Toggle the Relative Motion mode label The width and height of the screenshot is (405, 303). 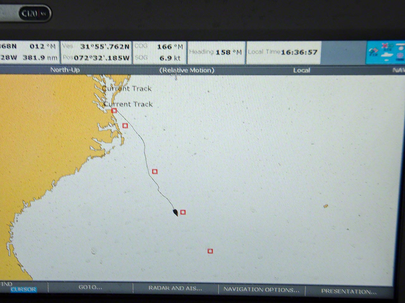point(187,70)
